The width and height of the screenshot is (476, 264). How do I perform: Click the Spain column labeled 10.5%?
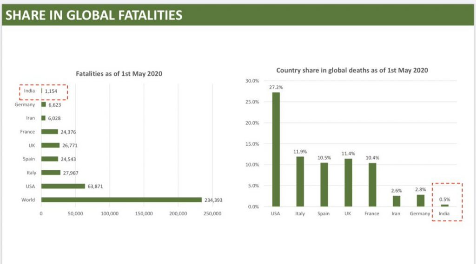pyautogui.click(x=324, y=184)
